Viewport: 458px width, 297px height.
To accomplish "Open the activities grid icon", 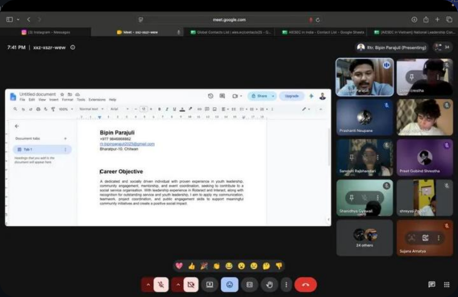I will 447,284.
